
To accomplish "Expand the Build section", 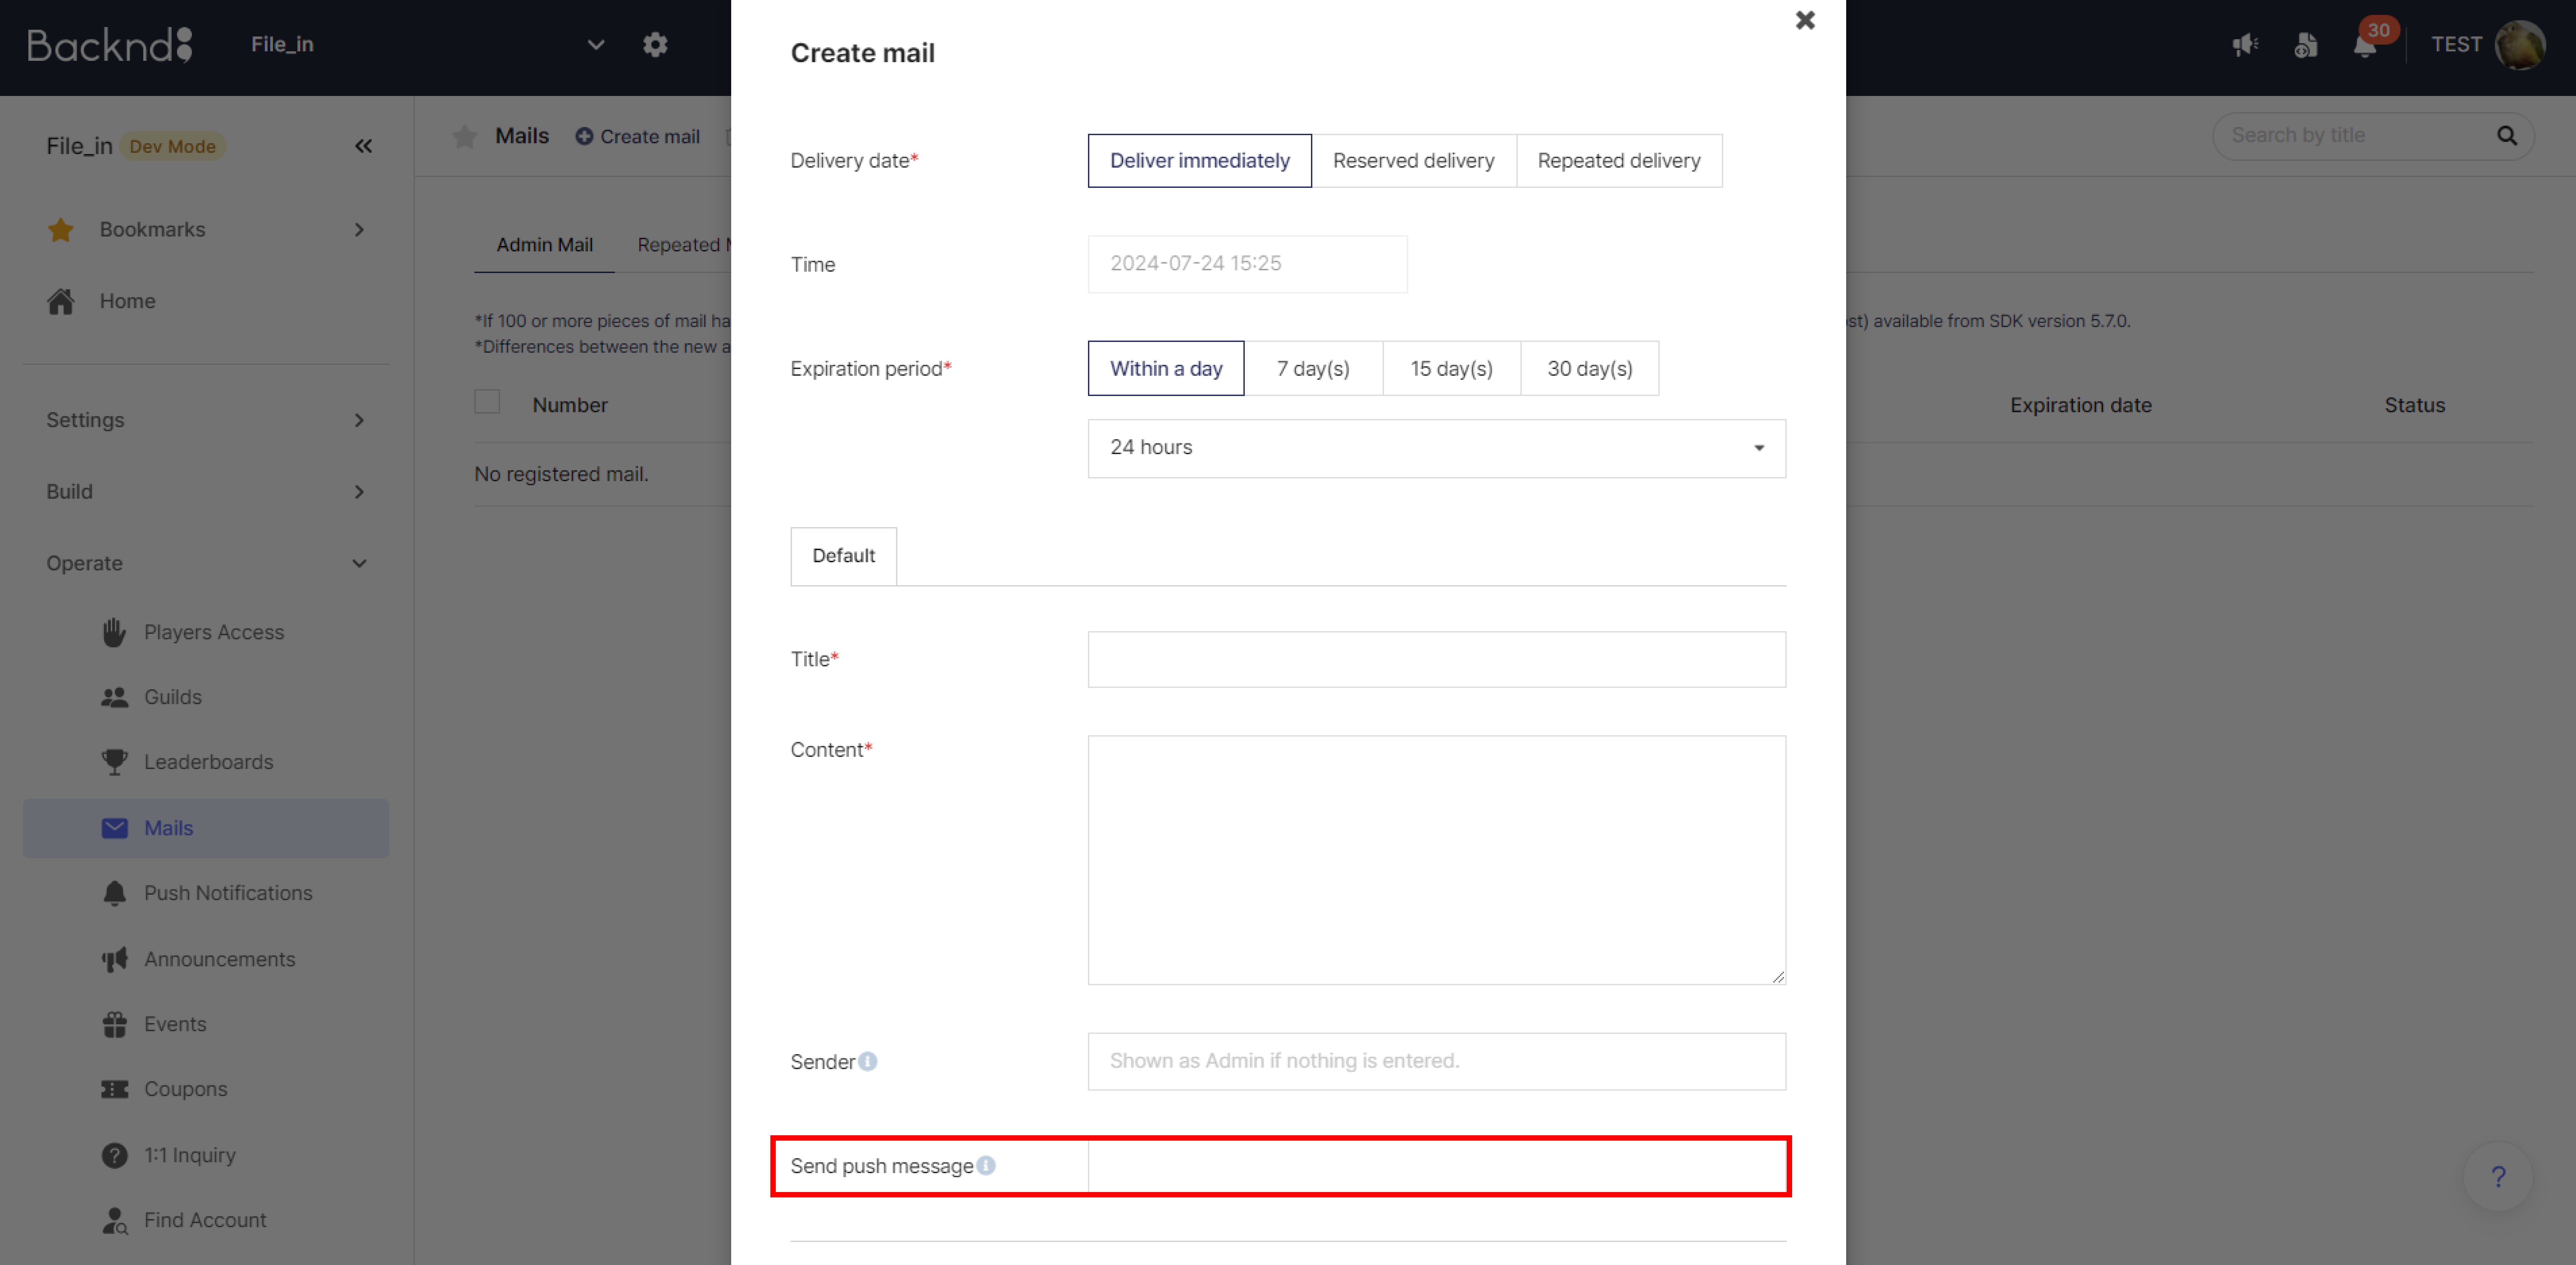I will pyautogui.click(x=206, y=492).
